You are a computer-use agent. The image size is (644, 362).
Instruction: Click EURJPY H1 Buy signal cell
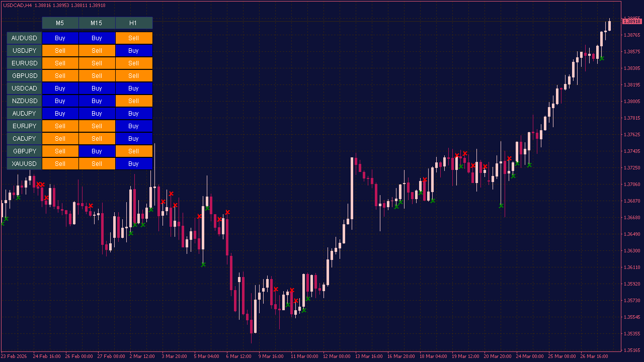[x=133, y=126]
